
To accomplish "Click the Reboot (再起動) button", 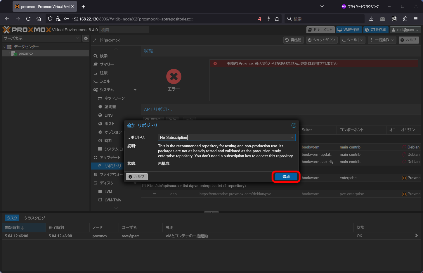I will (x=293, y=40).
